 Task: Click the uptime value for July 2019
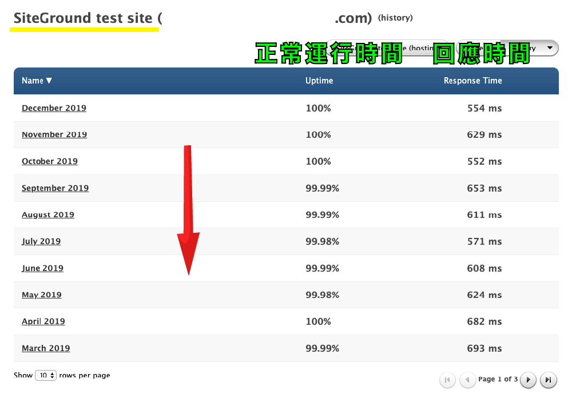pos(323,241)
